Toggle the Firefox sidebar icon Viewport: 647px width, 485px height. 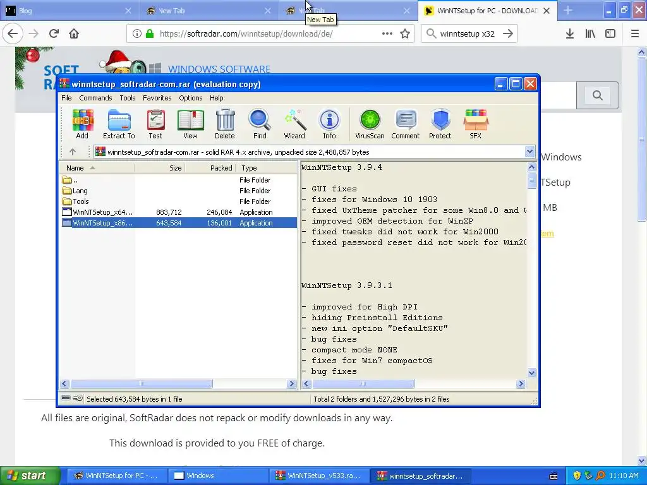[610, 33]
